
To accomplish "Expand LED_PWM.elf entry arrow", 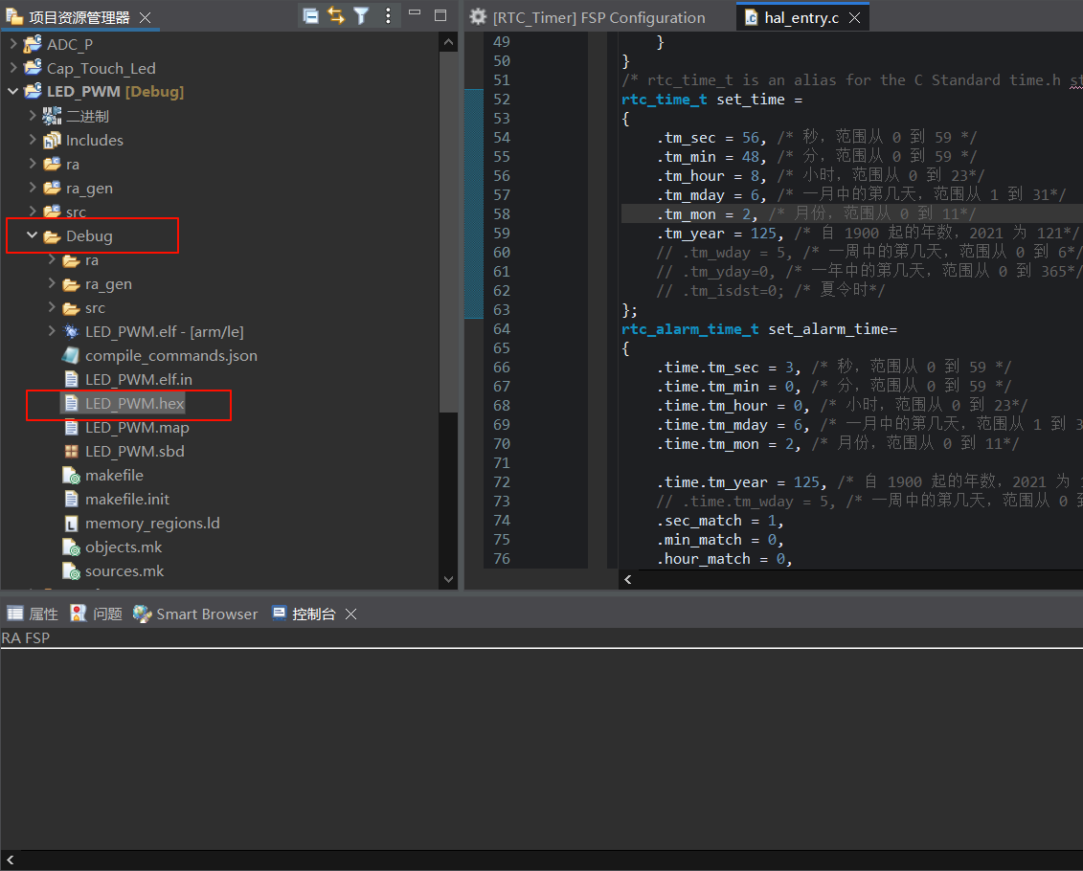I will (52, 331).
